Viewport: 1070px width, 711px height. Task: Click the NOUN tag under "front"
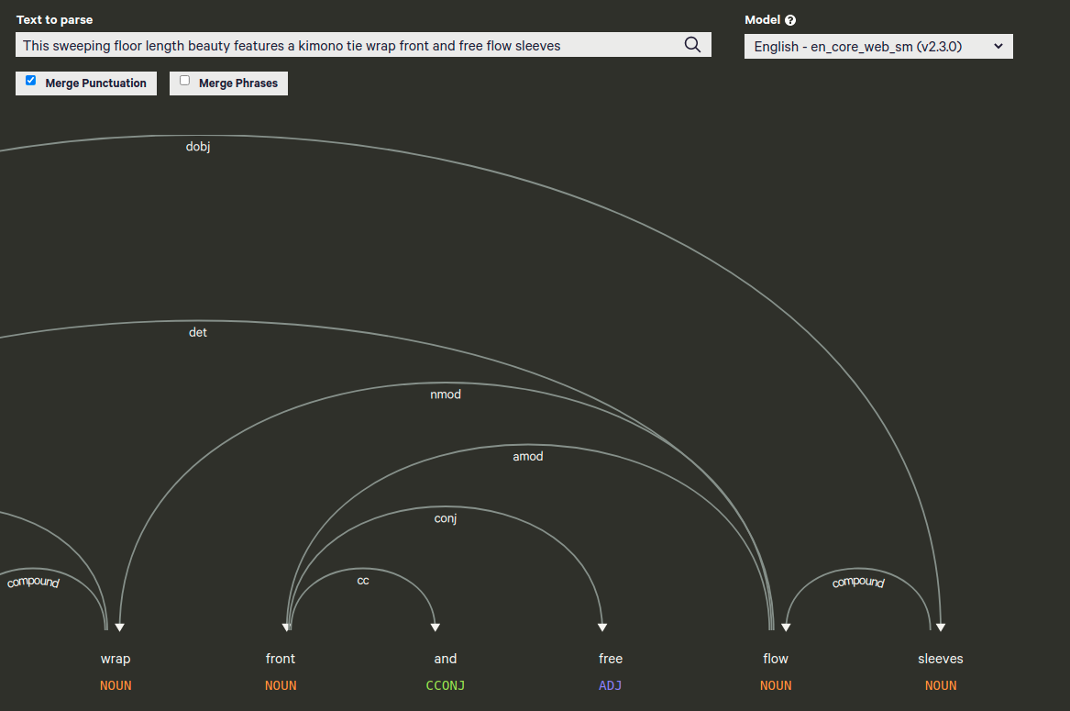point(281,685)
